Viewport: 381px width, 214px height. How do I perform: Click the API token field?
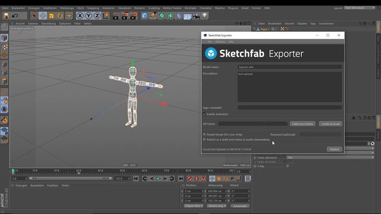(x=252, y=124)
